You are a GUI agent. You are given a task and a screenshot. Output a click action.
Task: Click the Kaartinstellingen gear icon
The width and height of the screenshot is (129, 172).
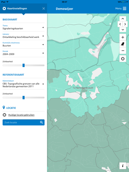pos(4,9)
